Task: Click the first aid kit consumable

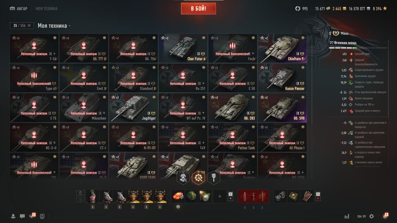Action: pos(294,196)
